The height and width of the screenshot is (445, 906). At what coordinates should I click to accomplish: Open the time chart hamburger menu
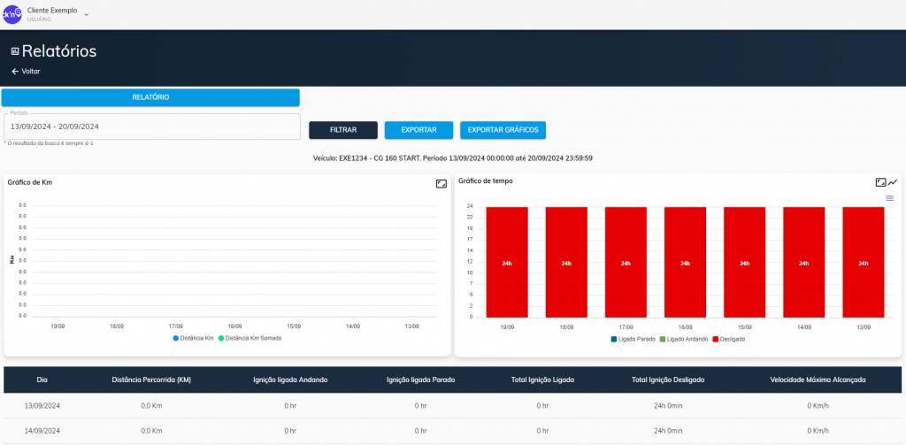(890, 198)
